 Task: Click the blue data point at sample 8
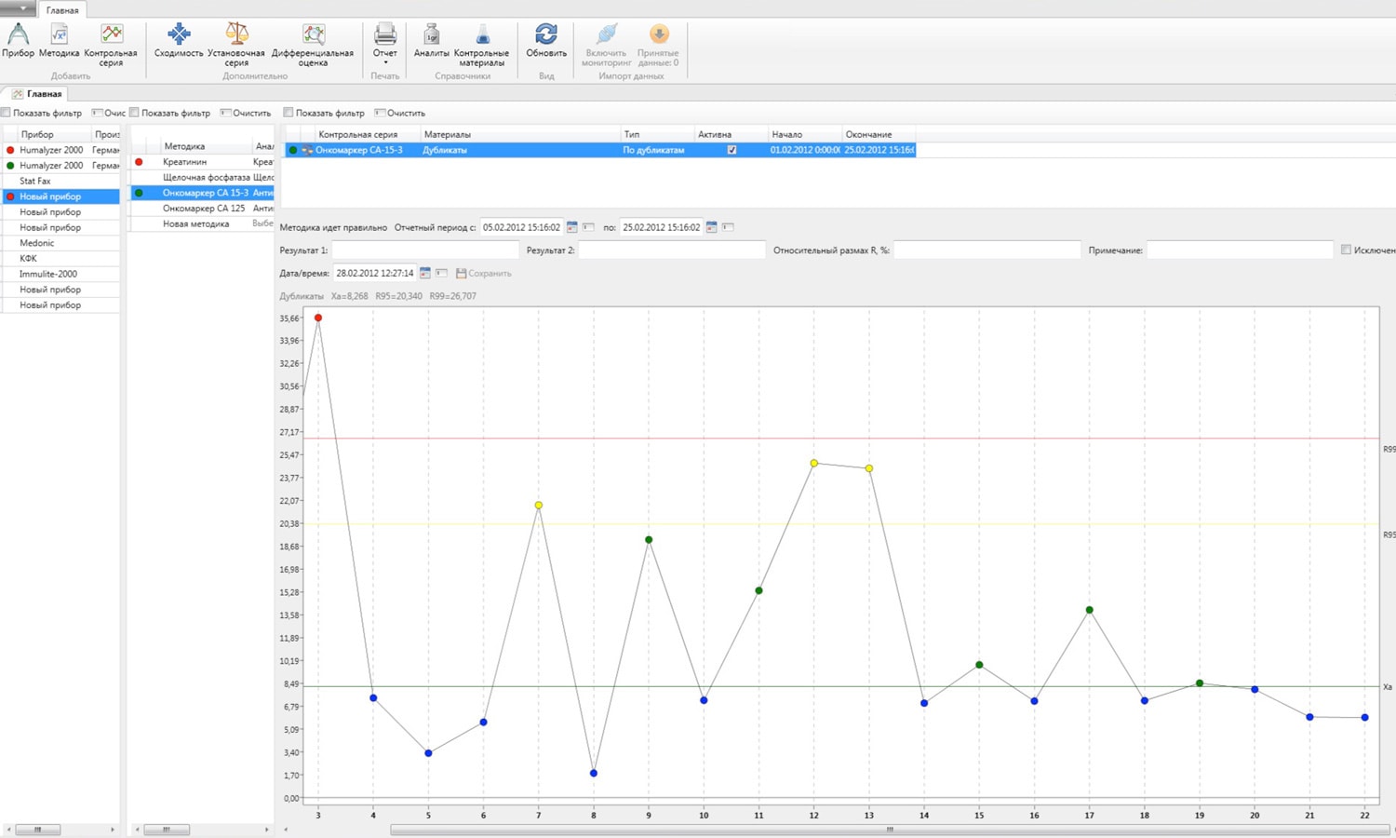click(594, 773)
